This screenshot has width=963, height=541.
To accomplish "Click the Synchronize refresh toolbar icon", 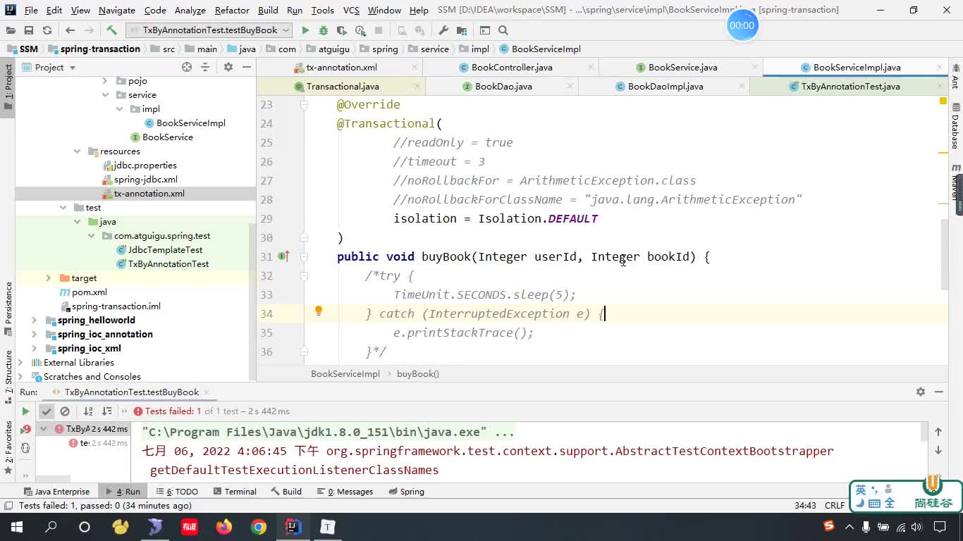I will (x=47, y=30).
